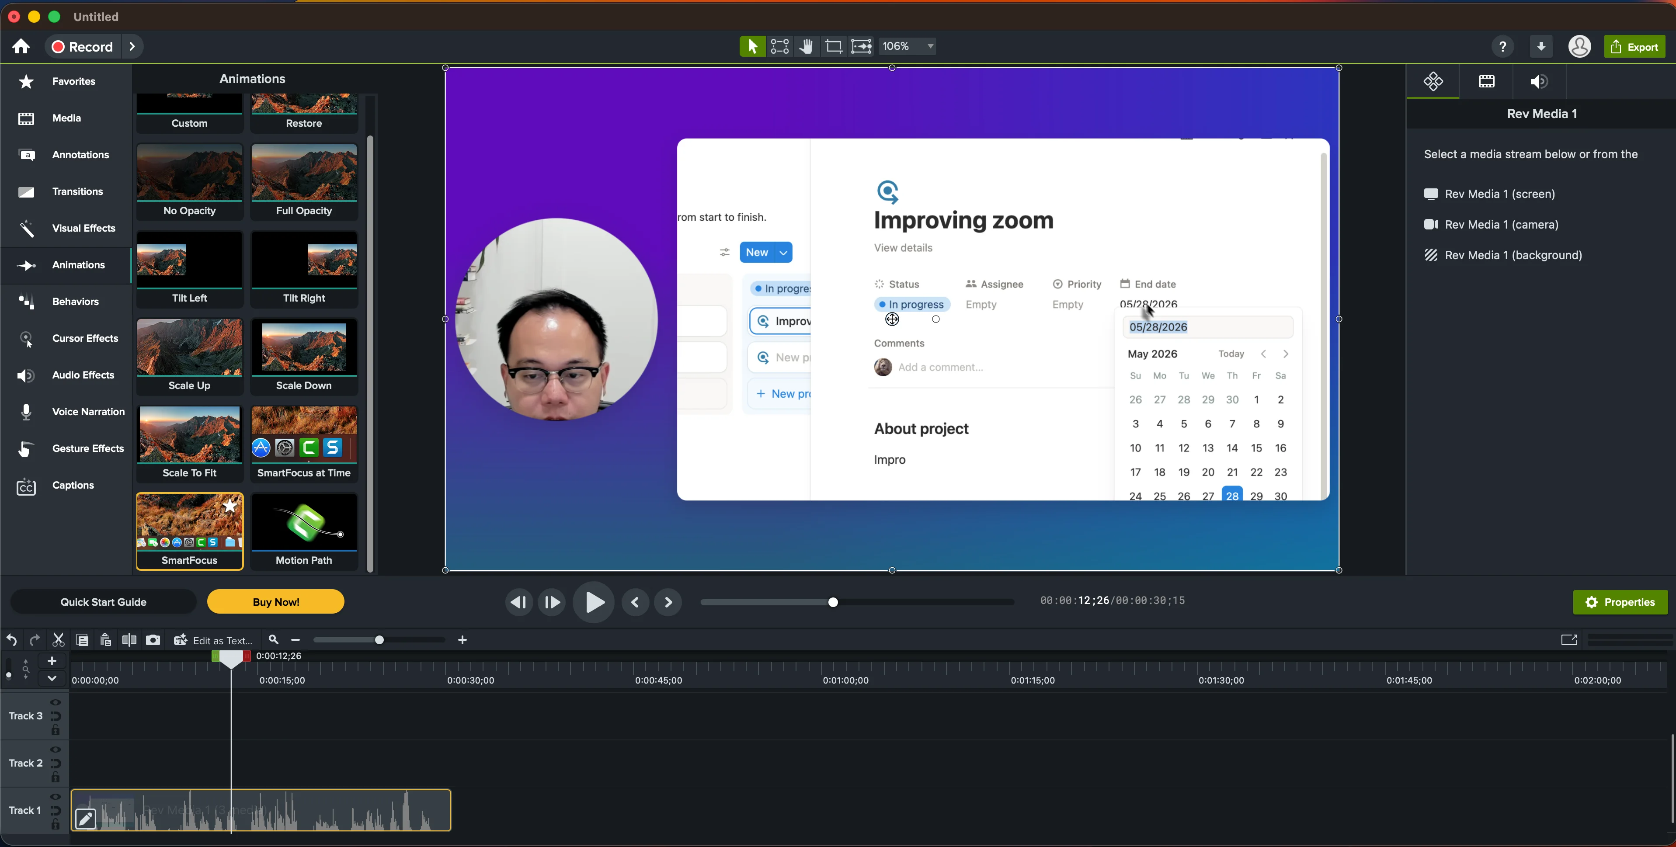Capture a frame snapshot with camera icon

[x=153, y=640]
